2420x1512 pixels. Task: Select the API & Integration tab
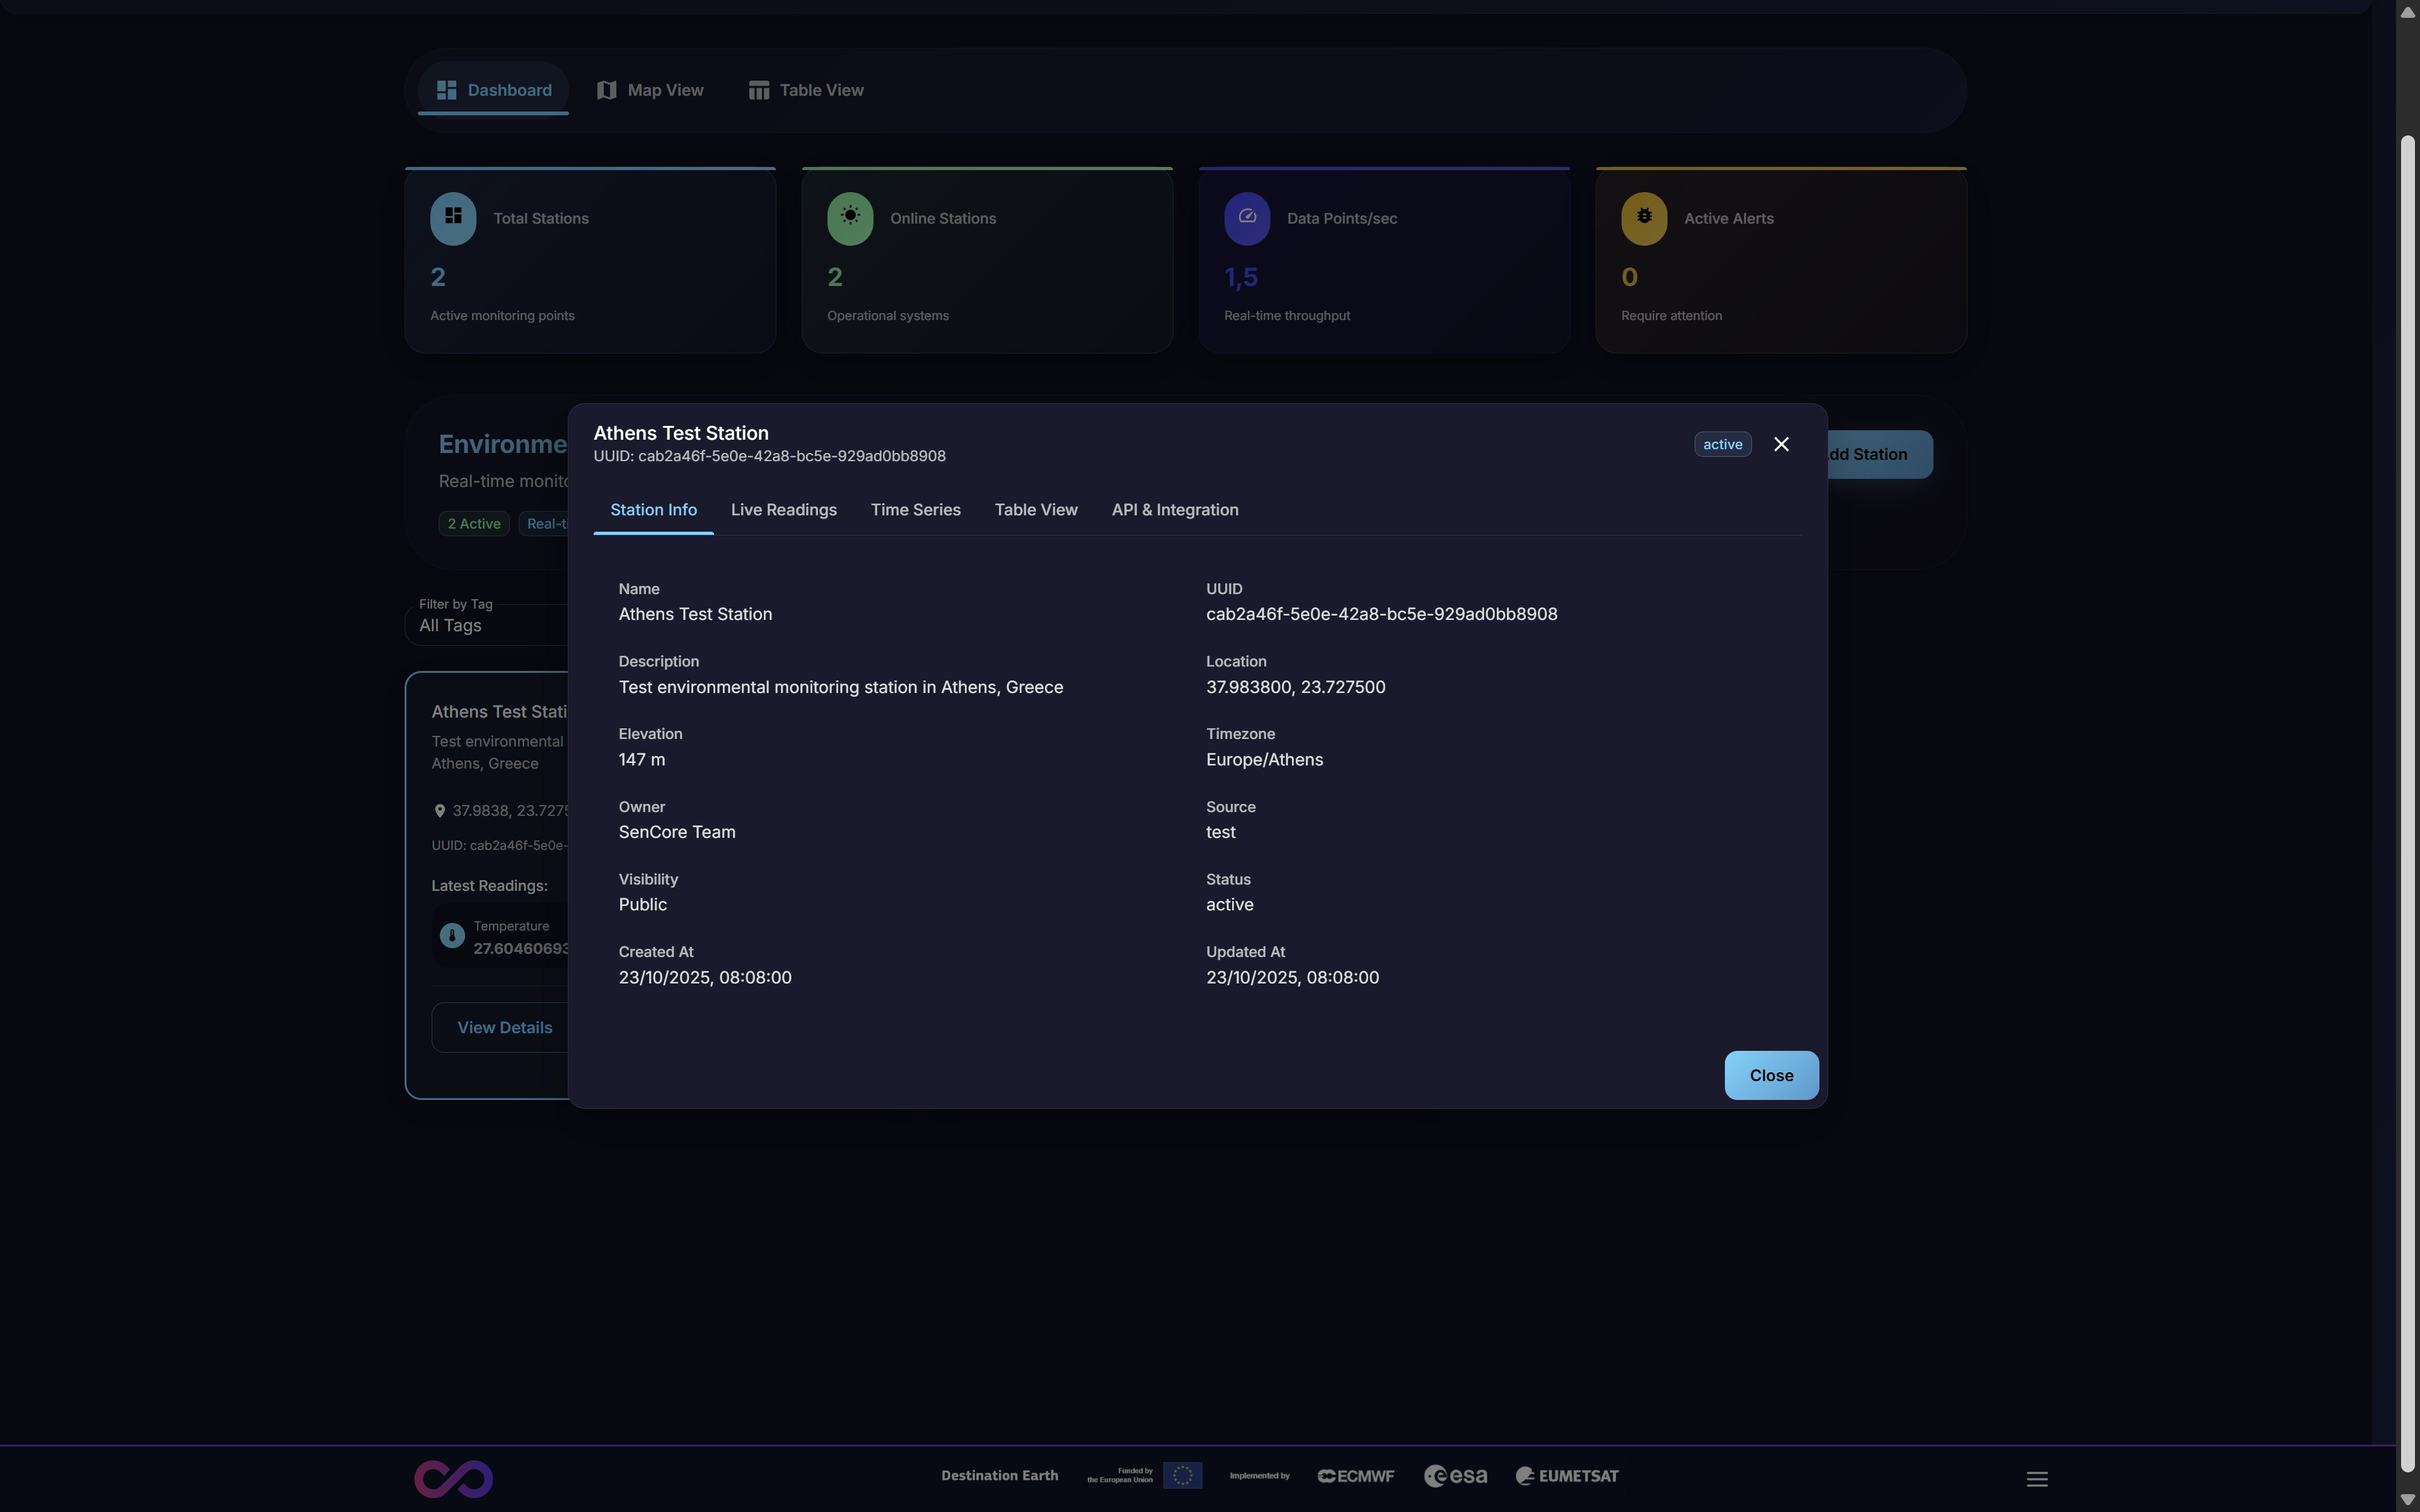point(1174,510)
